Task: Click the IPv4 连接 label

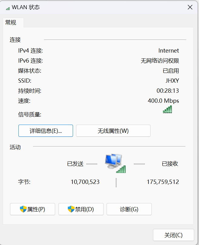Action: [x=31, y=51]
